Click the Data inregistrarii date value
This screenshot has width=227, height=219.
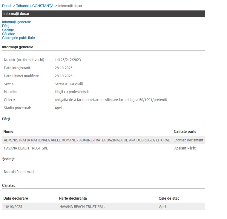coord(64,68)
